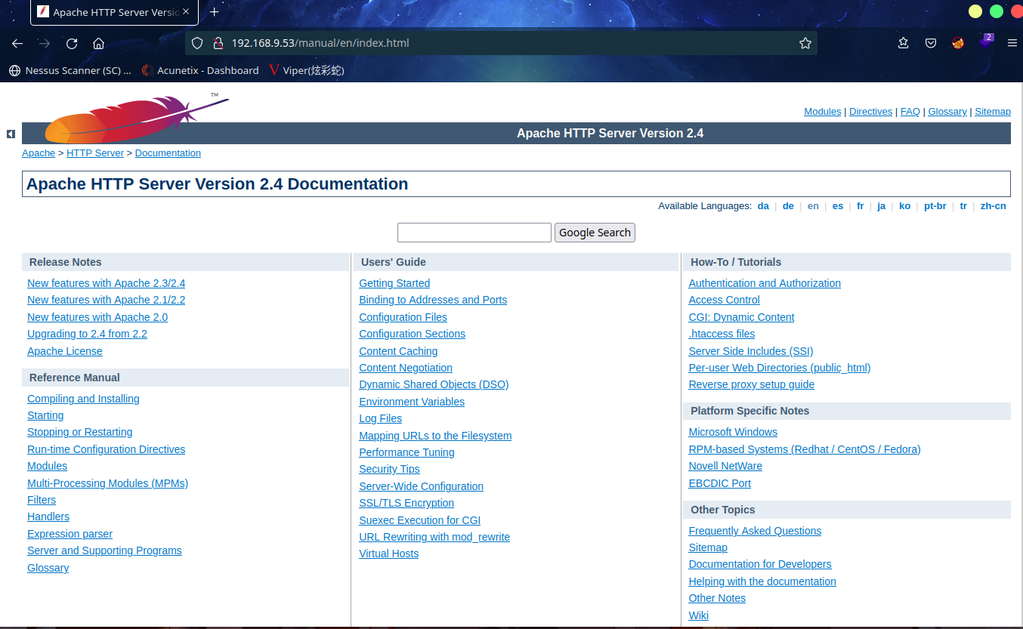Open URL Rewriting with mod_rewrite
Viewport: 1023px width, 629px height.
pyautogui.click(x=434, y=537)
